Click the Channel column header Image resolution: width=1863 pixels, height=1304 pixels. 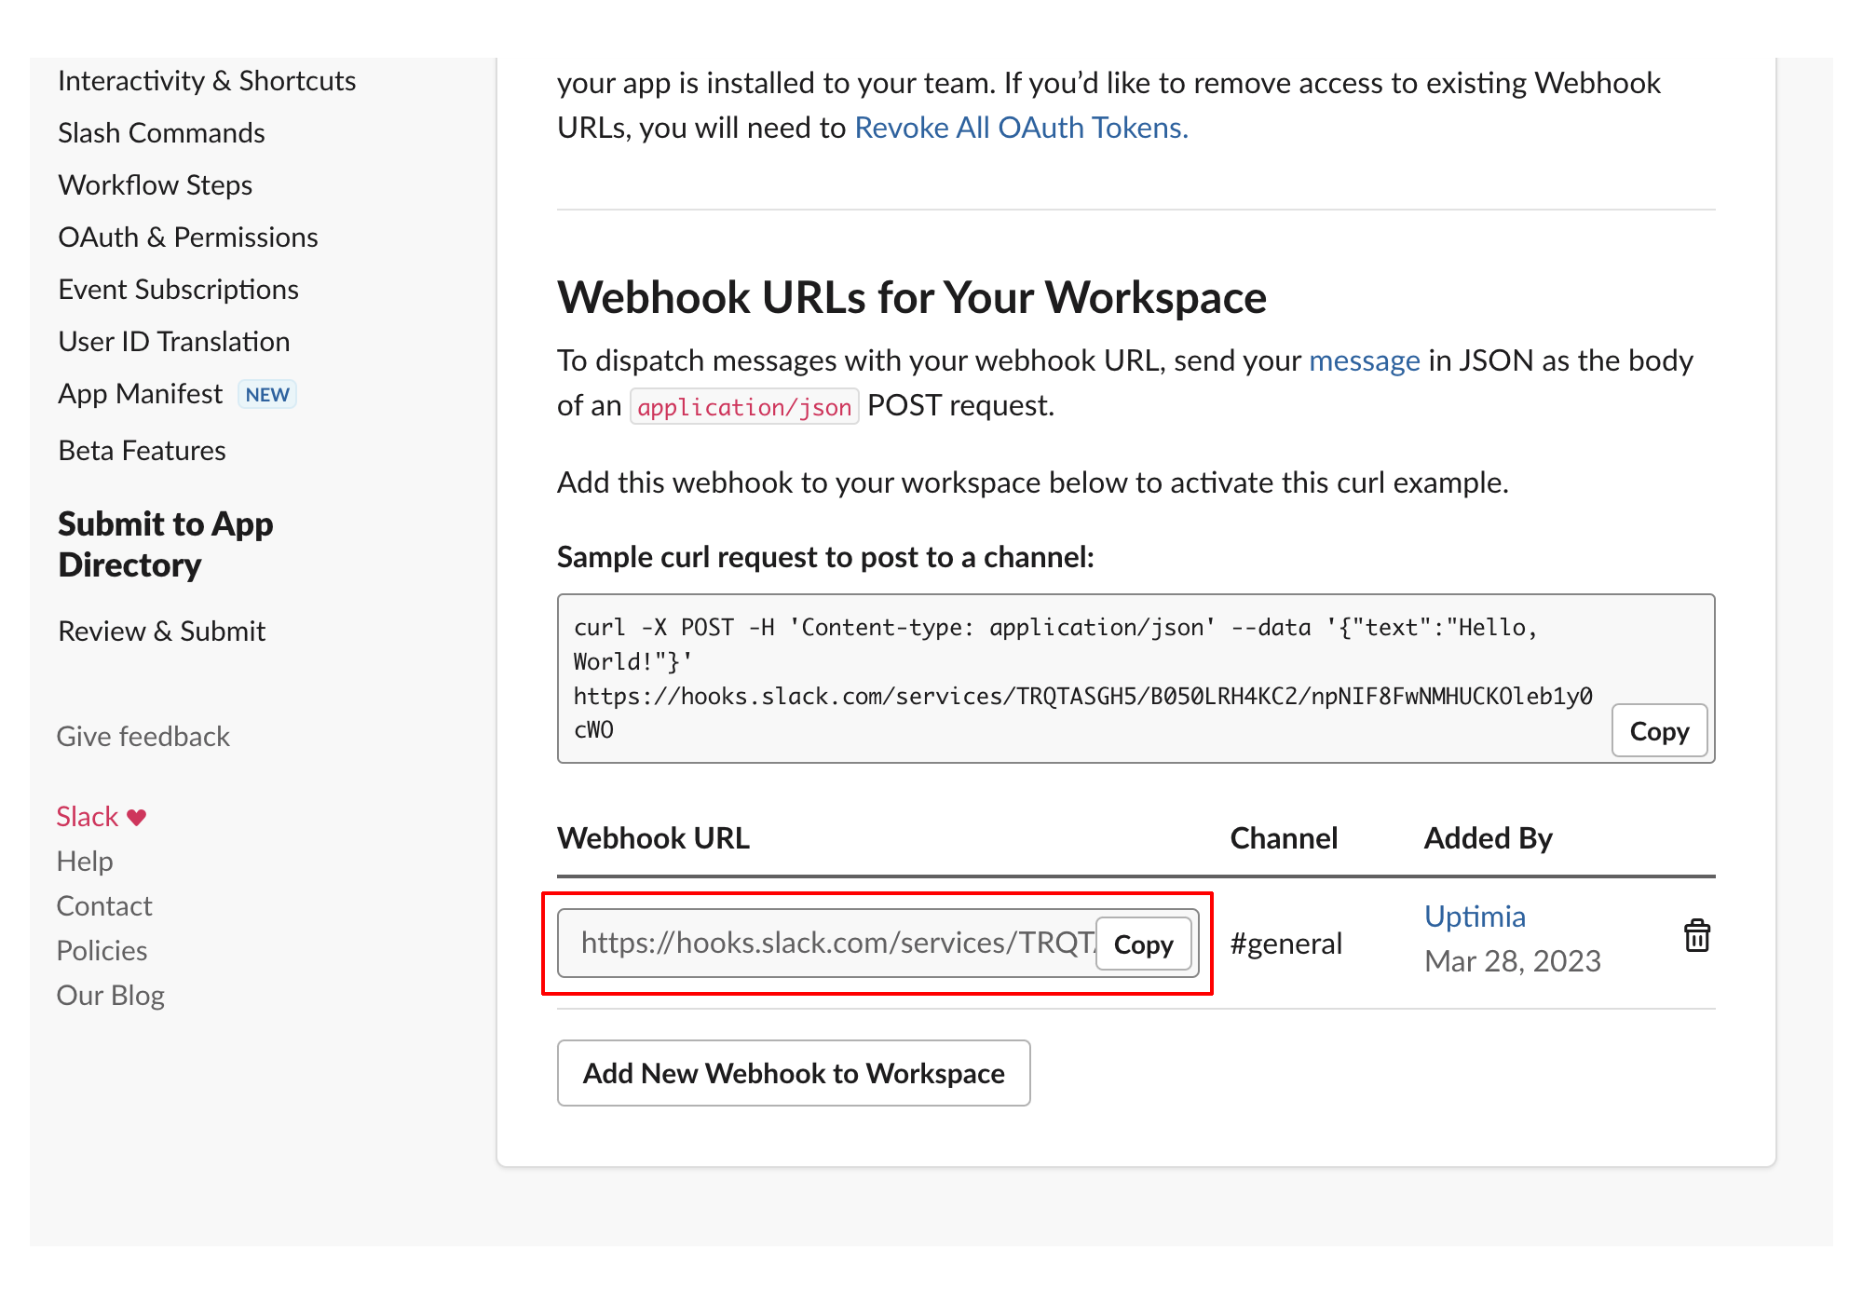pyautogui.click(x=1284, y=838)
